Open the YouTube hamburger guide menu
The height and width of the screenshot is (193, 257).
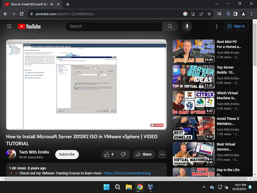click(x=9, y=26)
